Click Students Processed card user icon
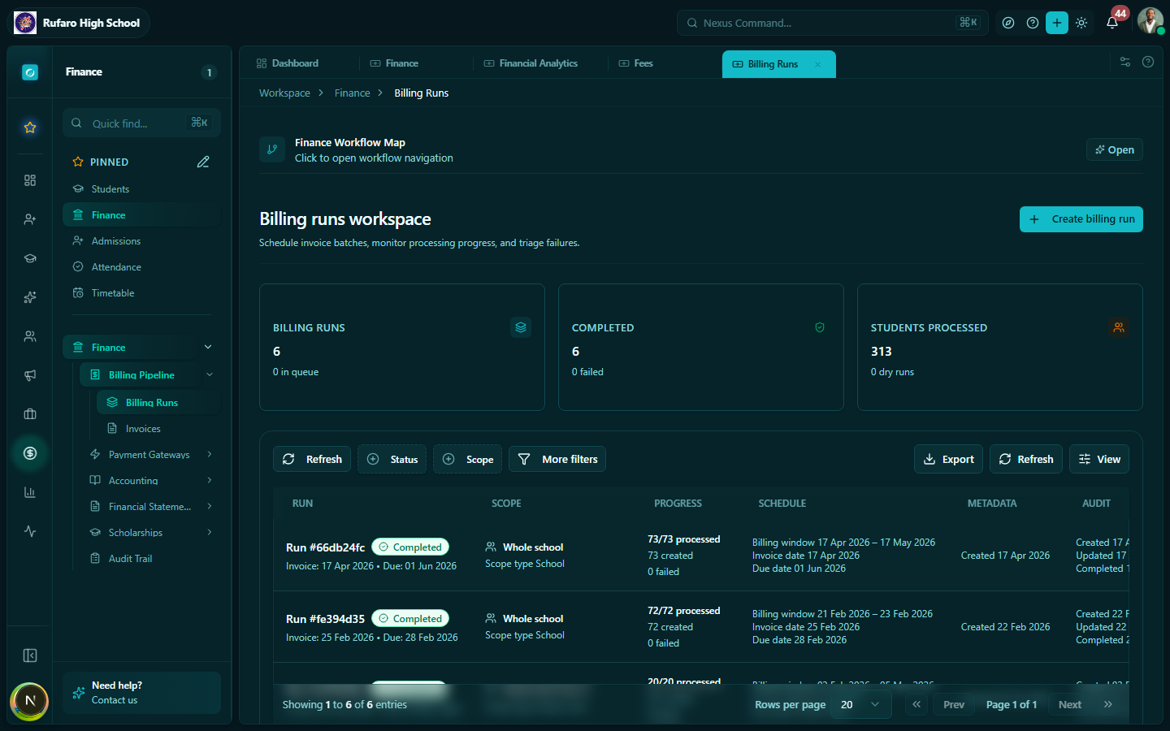1170x731 pixels. (x=1119, y=327)
